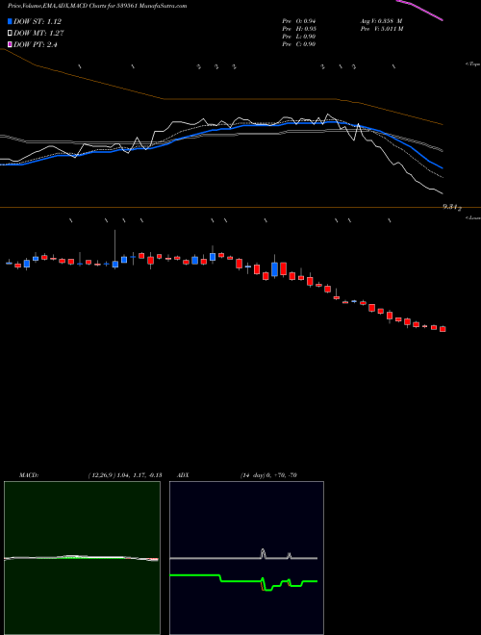The image size is (481, 635).
Task: Click the 'Avg V: 0.358 M' volume text
Action: click(x=382, y=21)
